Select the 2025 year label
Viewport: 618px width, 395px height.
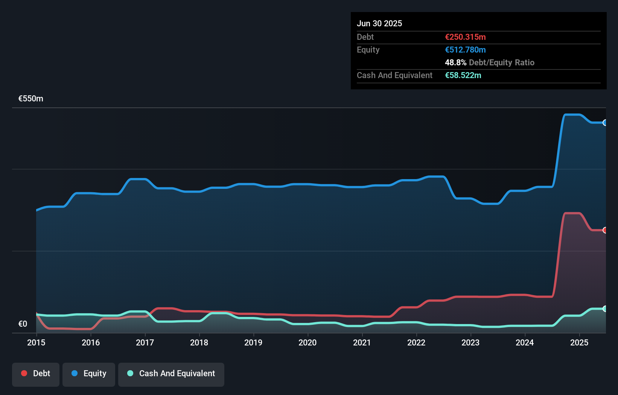pyautogui.click(x=580, y=343)
